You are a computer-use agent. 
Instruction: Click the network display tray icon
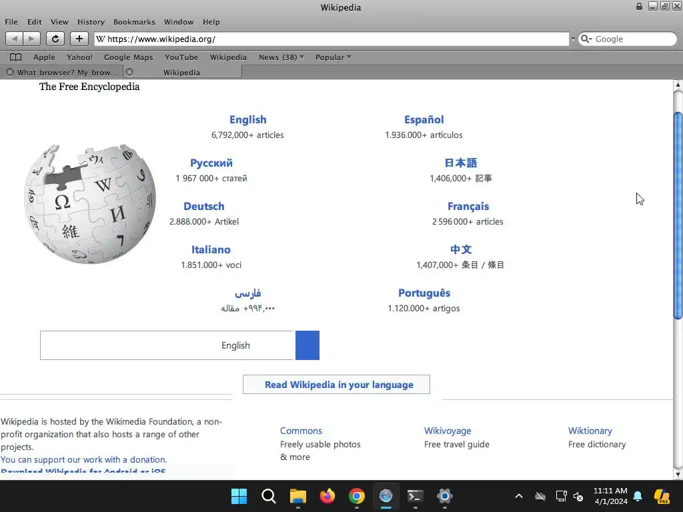(x=561, y=496)
